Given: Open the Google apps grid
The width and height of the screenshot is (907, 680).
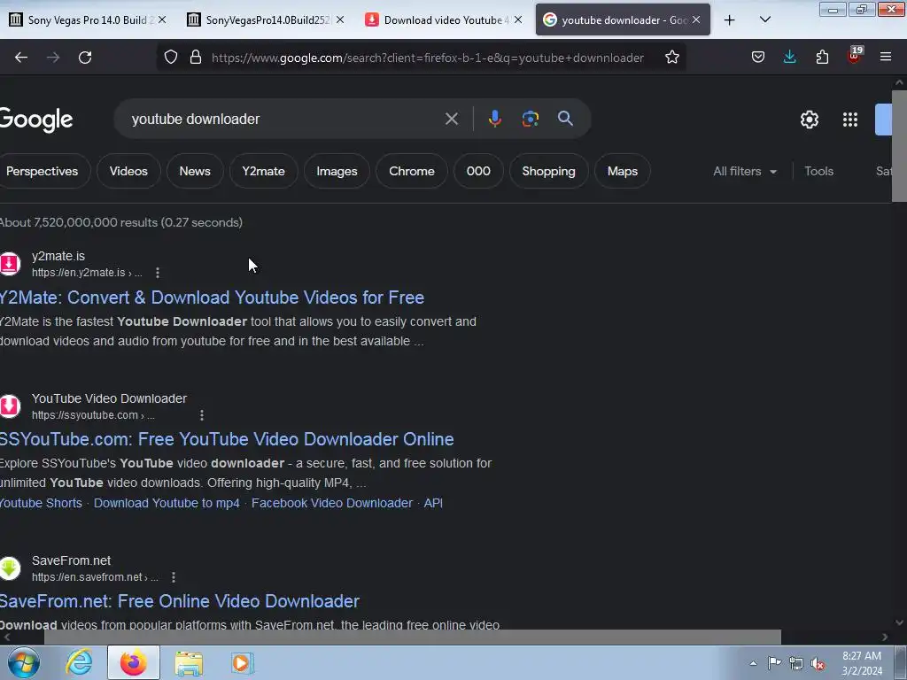Looking at the screenshot, I should (849, 120).
